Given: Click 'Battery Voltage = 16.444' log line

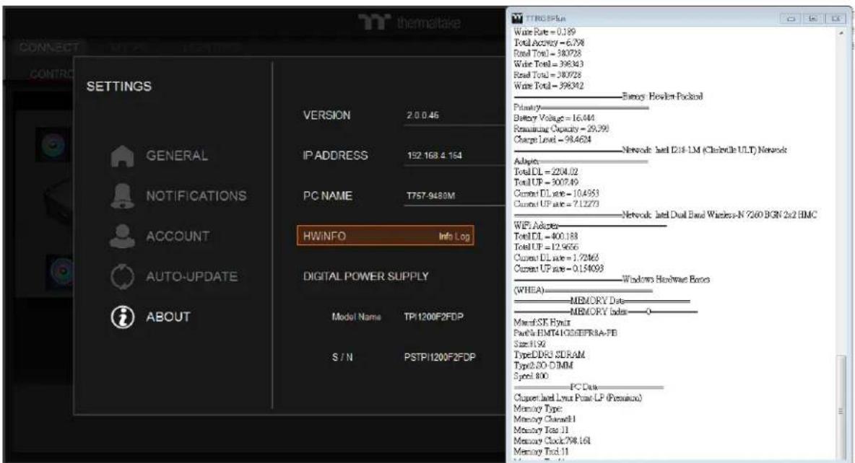Looking at the screenshot, I should 554,118.
